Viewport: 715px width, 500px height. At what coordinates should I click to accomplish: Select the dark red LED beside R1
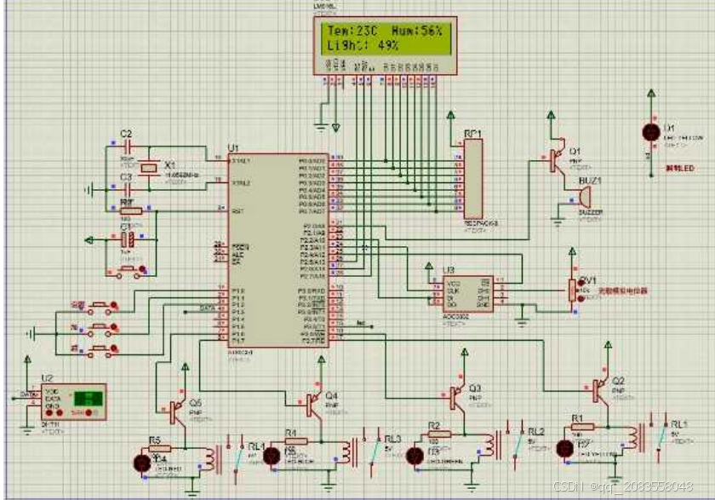pos(564,448)
